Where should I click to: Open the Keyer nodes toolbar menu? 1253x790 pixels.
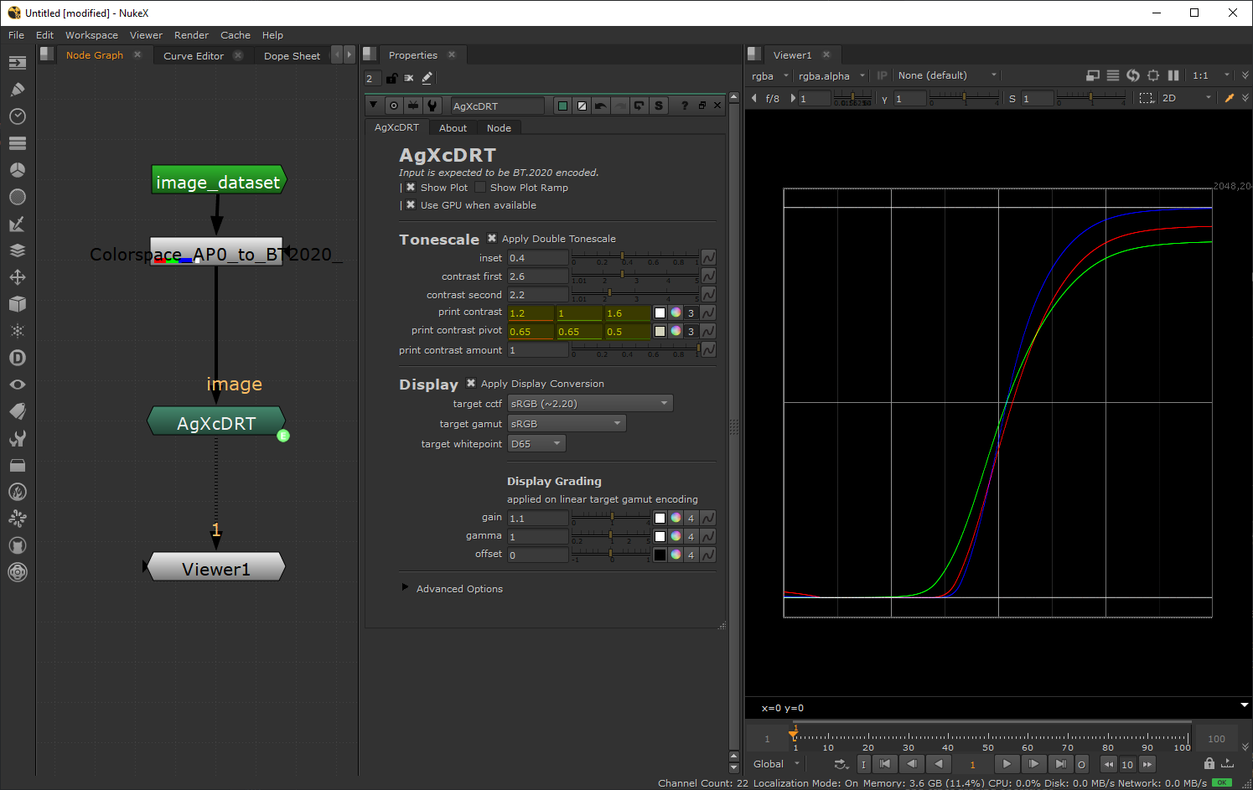[x=18, y=224]
